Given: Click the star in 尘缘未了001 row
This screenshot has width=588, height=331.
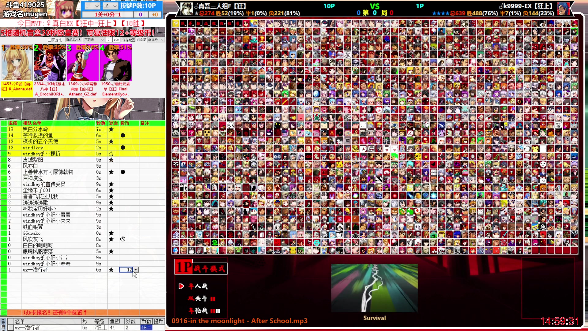Looking at the screenshot, I should [x=111, y=191].
